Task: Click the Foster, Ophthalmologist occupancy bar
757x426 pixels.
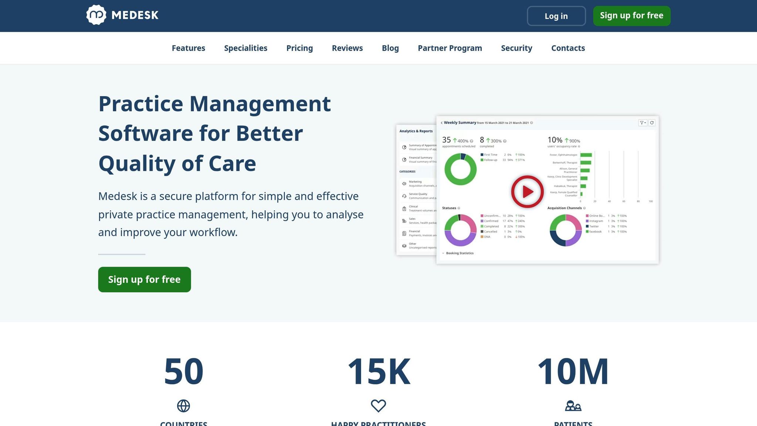Action: [x=586, y=155]
